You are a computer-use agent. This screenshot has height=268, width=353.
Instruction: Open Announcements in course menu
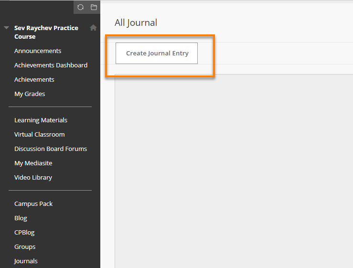(38, 51)
